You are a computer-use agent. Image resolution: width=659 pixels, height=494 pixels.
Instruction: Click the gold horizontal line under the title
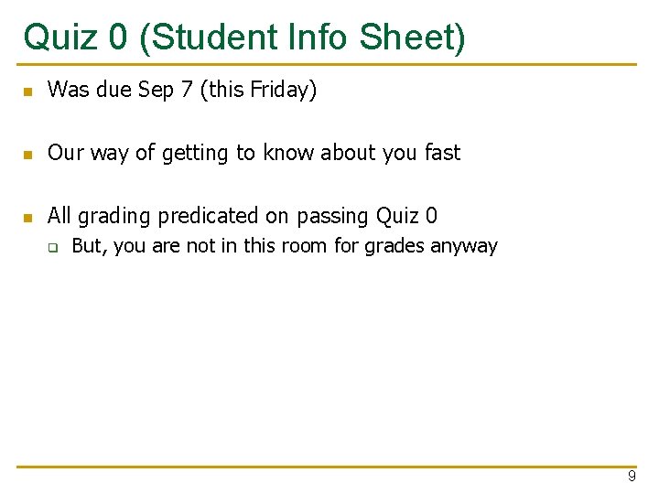[x=327, y=65]
